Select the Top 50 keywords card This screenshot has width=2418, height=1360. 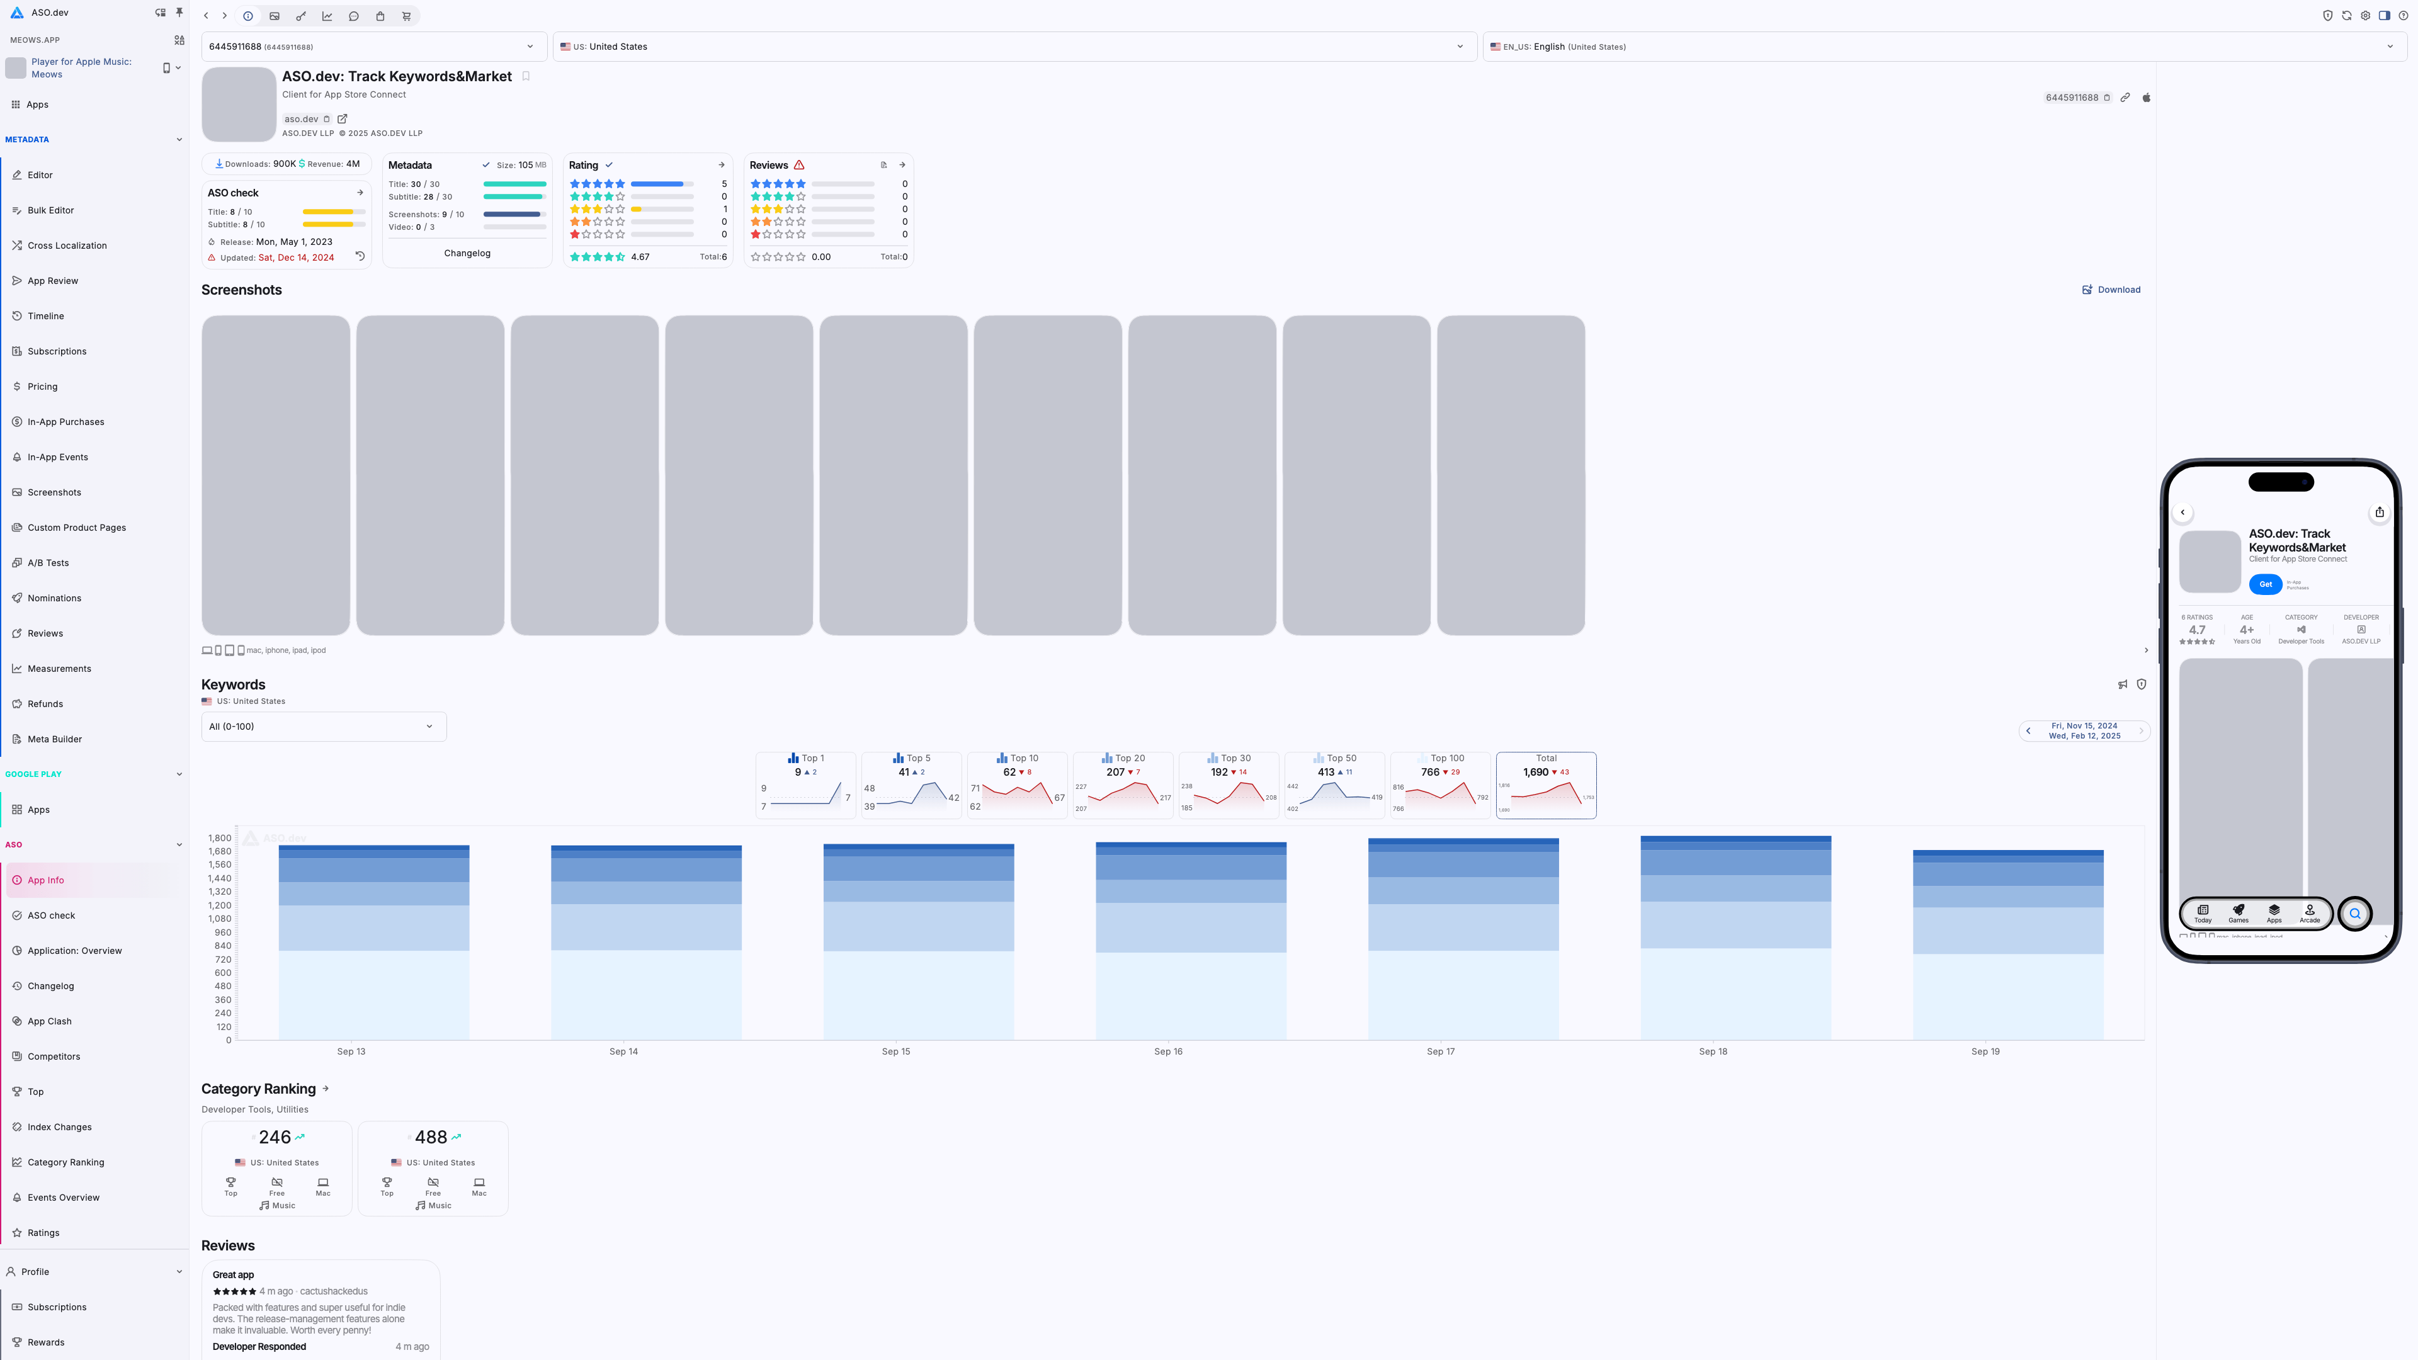(1335, 786)
